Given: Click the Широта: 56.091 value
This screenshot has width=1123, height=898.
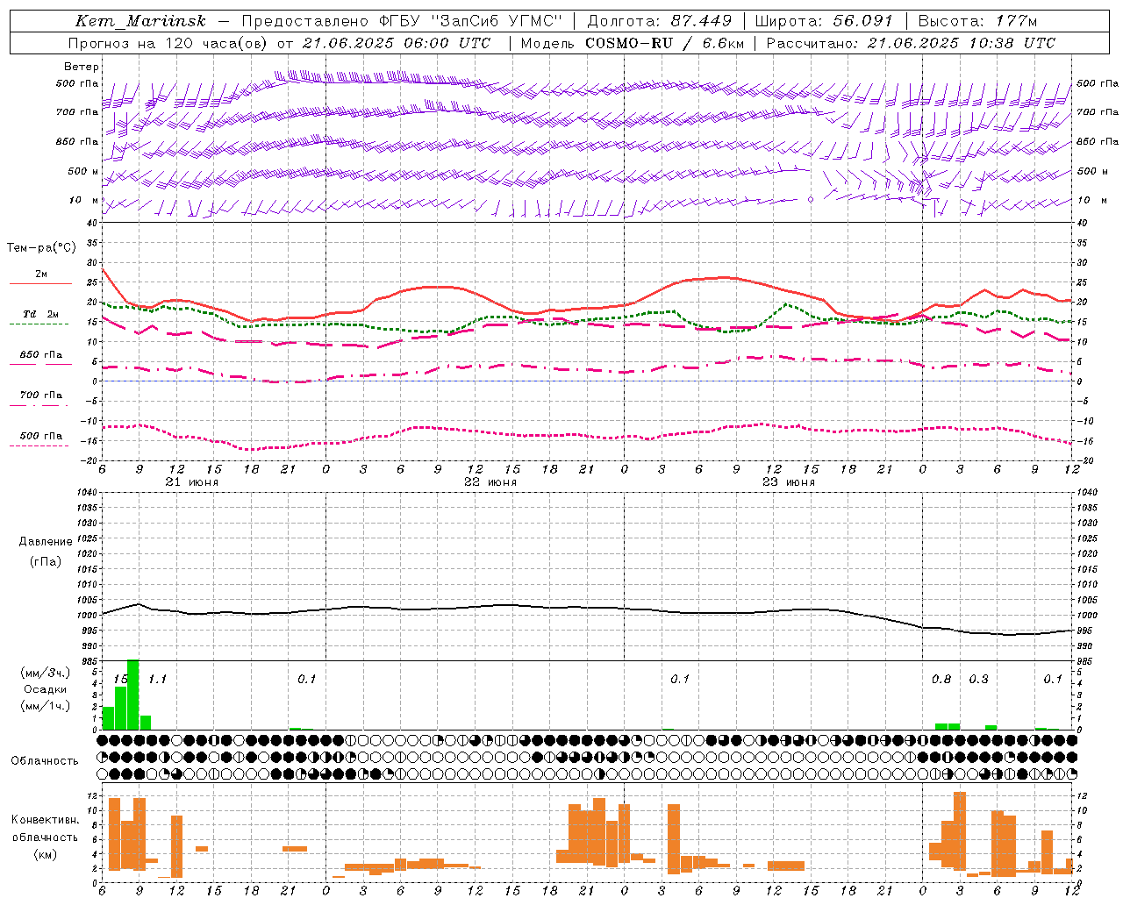Looking at the screenshot, I should click(x=824, y=21).
